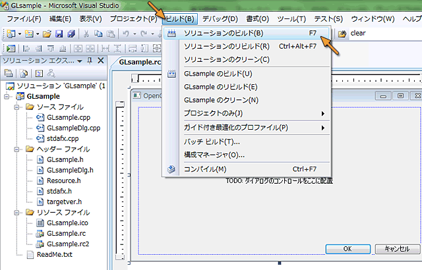Click the Space Down icon
The width and height of the screenshot is (422, 270).
point(117,49)
